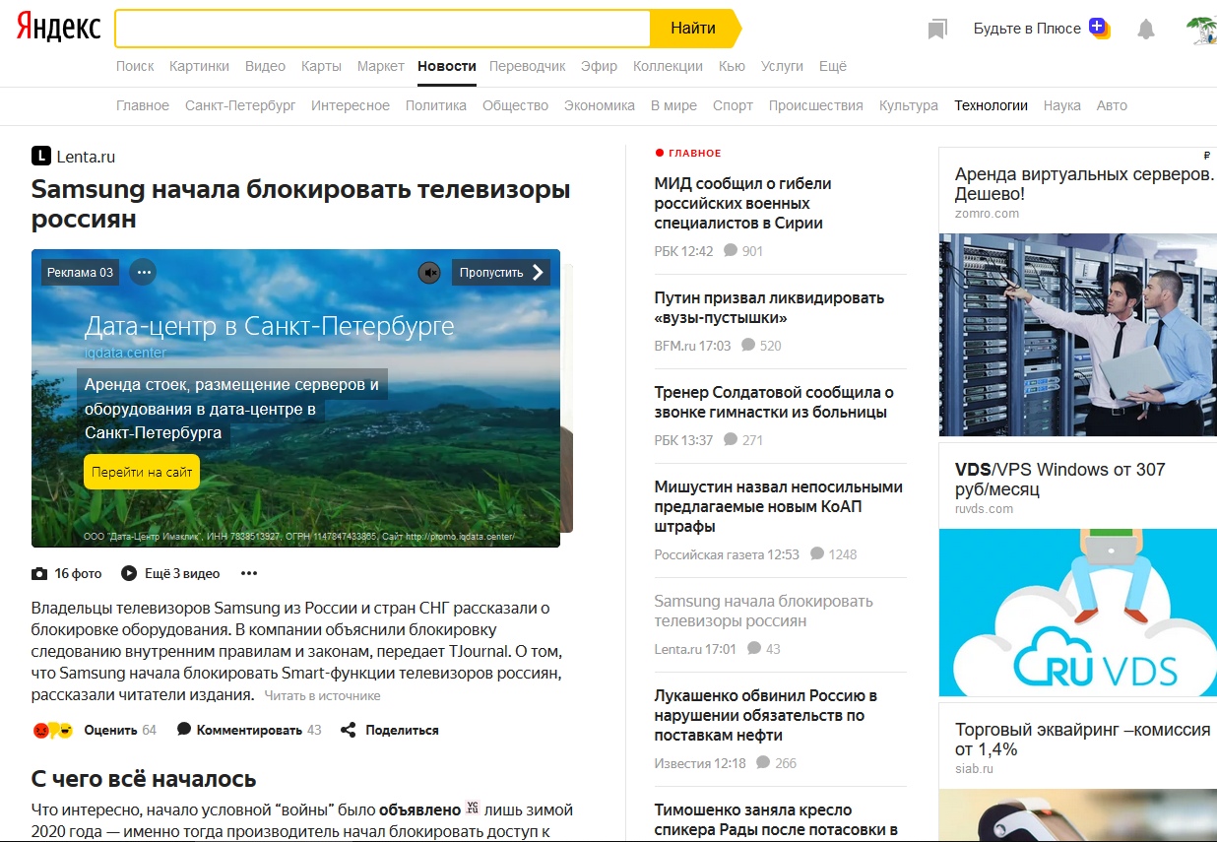Open story Лукашенко обвинил Россию
Image resolution: width=1217 pixels, height=842 pixels.
[766, 715]
